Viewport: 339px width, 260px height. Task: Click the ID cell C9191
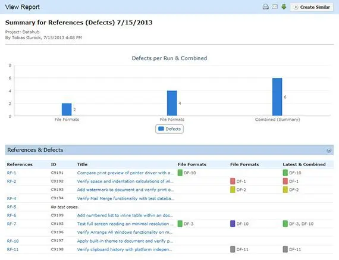[57, 173]
